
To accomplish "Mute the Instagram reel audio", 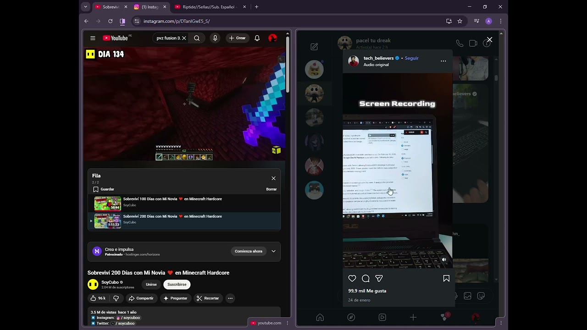I will [443, 260].
